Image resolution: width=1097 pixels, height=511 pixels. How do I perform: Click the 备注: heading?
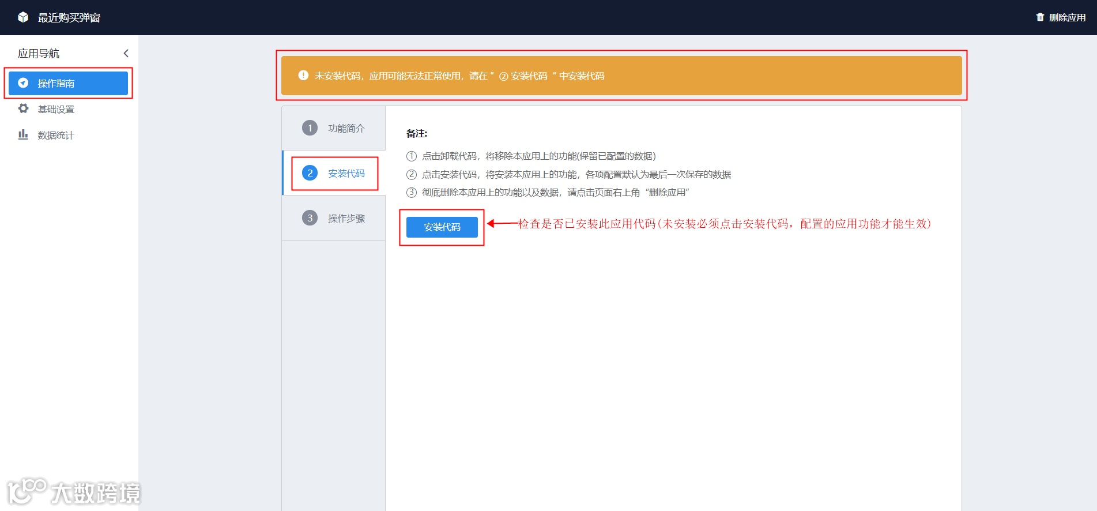pyautogui.click(x=417, y=134)
